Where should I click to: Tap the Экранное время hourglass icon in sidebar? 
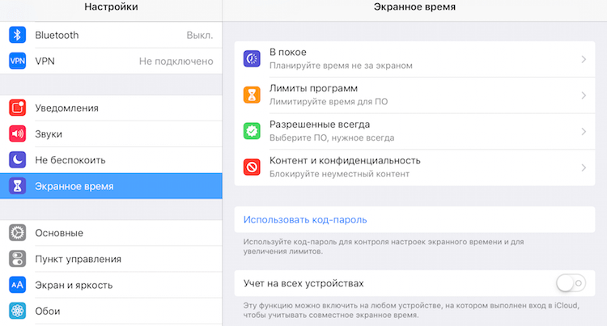(18, 186)
